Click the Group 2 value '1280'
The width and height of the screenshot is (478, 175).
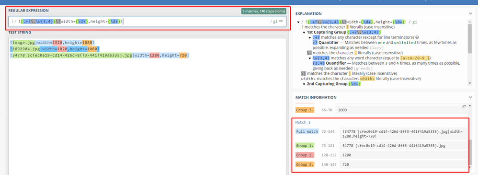click(347, 155)
